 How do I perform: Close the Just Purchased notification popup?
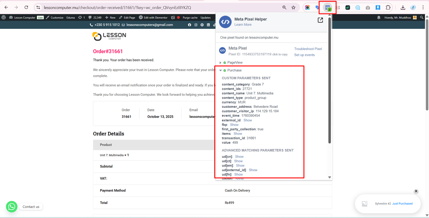tap(416, 191)
